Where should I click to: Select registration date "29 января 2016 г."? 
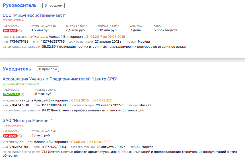(110, 105)
